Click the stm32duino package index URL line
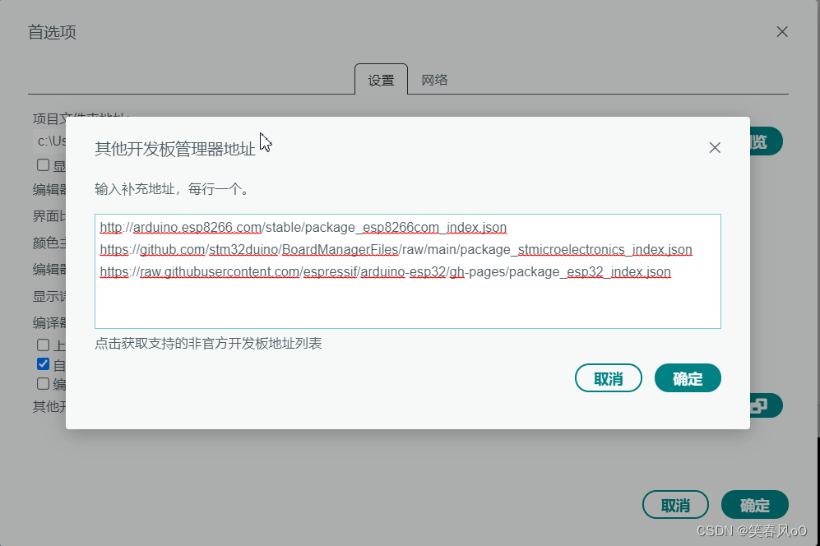This screenshot has height=546, width=820. 396,250
